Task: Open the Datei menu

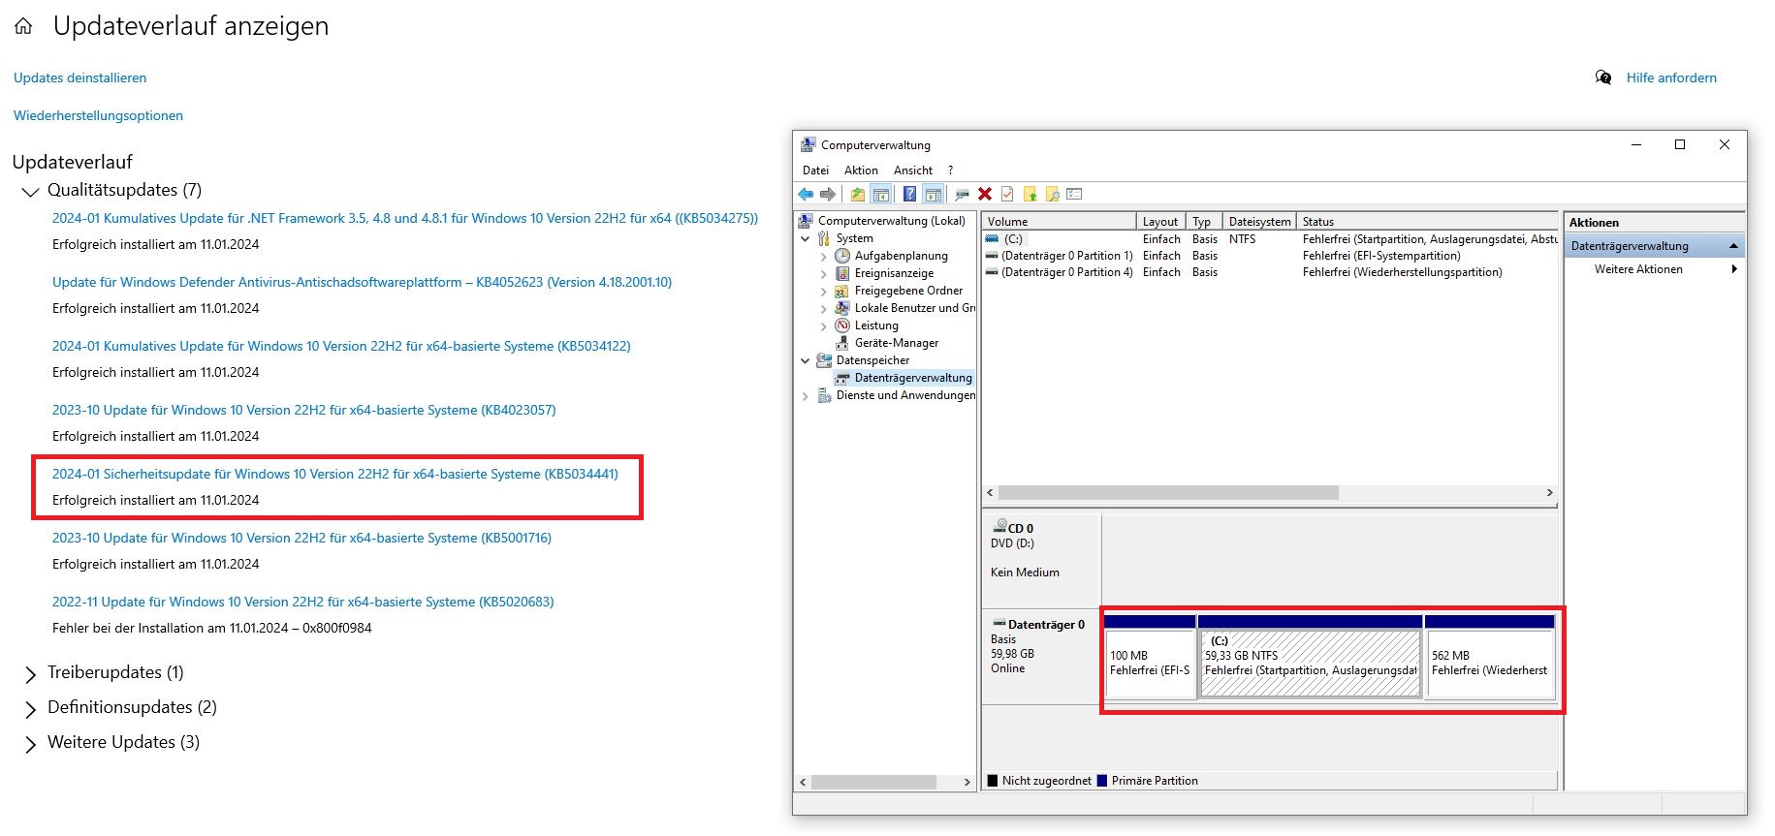Action: pyautogui.click(x=815, y=170)
